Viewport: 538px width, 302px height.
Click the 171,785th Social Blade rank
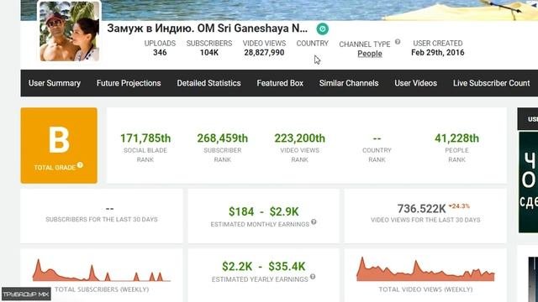[x=145, y=138]
